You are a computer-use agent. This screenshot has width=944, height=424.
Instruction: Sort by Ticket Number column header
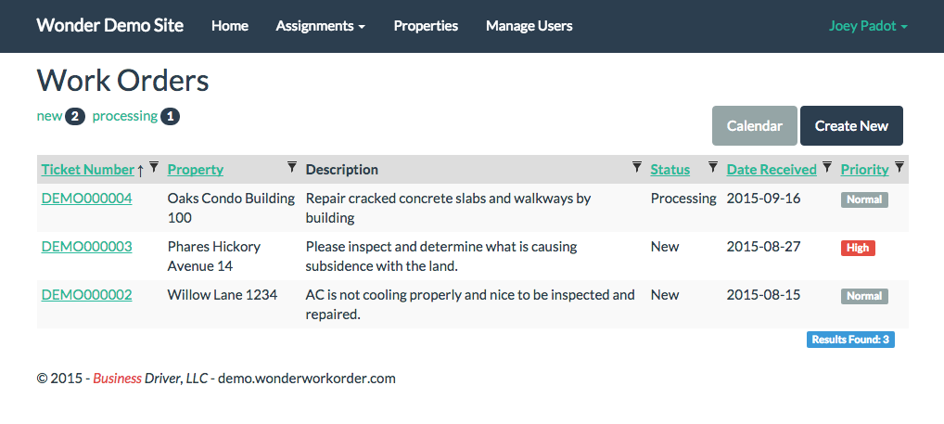tap(88, 170)
